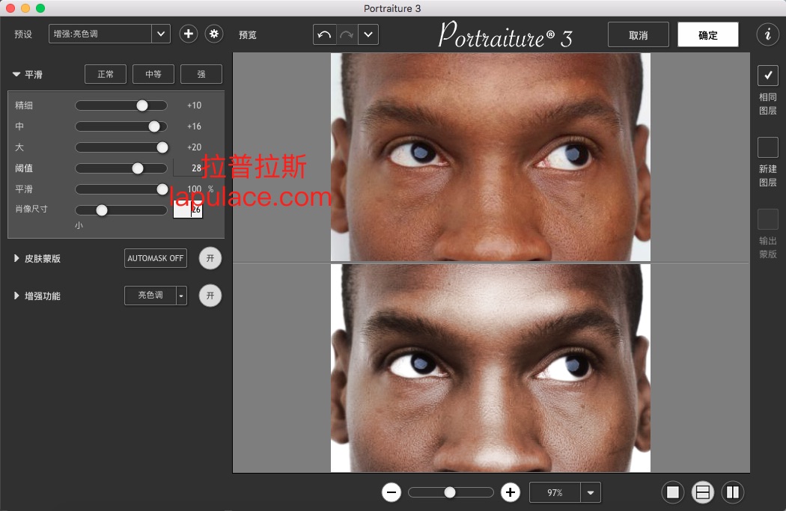Zoom out with the minus button
Image resolution: width=786 pixels, height=511 pixels.
[x=392, y=492]
